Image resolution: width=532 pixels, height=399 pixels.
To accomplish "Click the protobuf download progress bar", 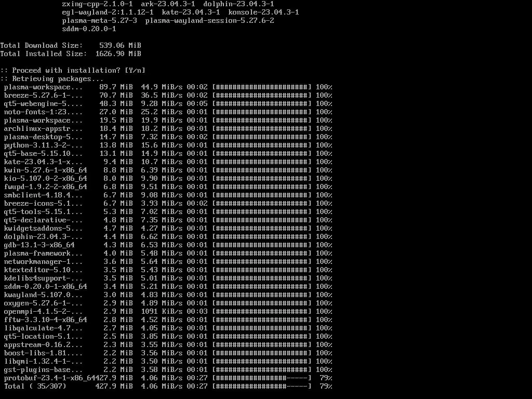I will coord(262,378).
